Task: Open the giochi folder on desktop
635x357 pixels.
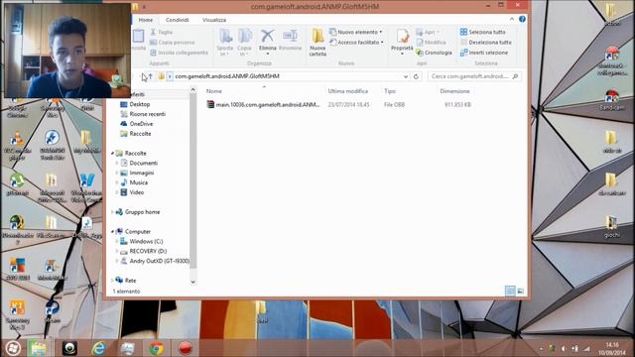Action: pyautogui.click(x=611, y=226)
